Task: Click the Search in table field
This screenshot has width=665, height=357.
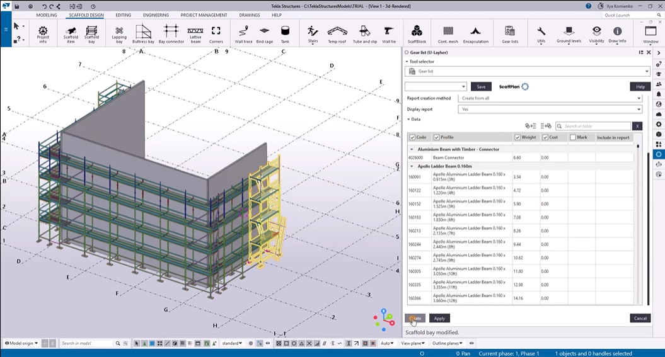Action: point(593,126)
